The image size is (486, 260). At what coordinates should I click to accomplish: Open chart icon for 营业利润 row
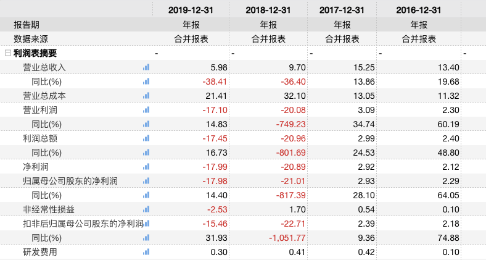(x=146, y=110)
